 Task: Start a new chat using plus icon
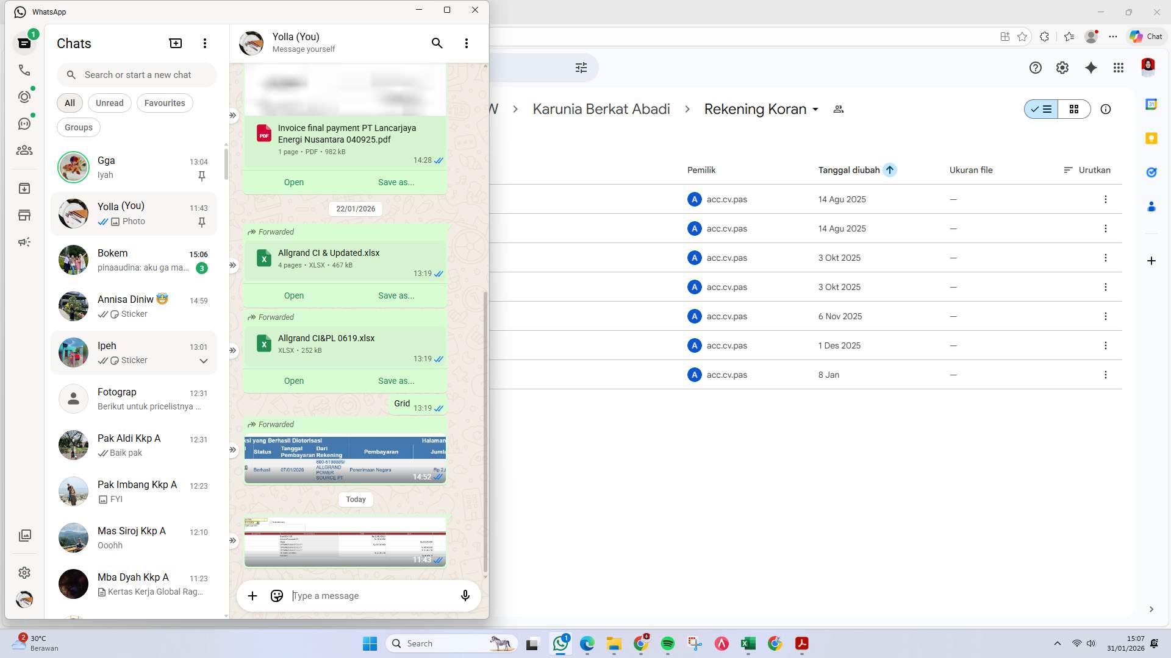pyautogui.click(x=175, y=43)
